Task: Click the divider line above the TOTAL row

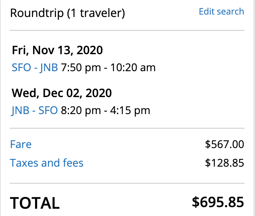Action: tap(127, 183)
